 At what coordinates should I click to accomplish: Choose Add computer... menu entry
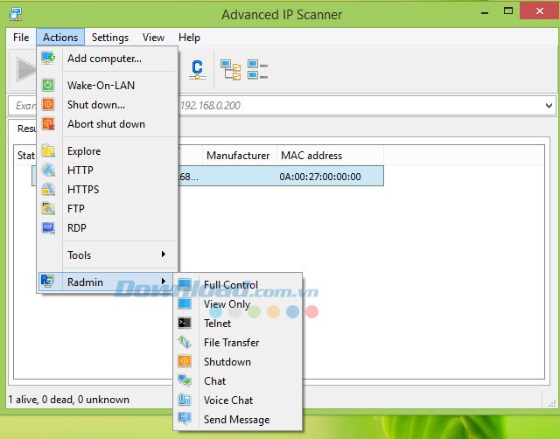click(x=104, y=59)
